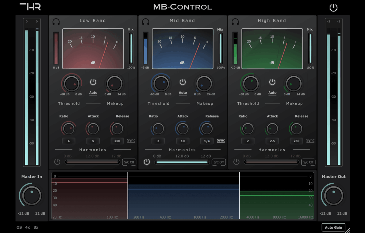Toggle the Low Band compressor power icon

(x=93, y=82)
